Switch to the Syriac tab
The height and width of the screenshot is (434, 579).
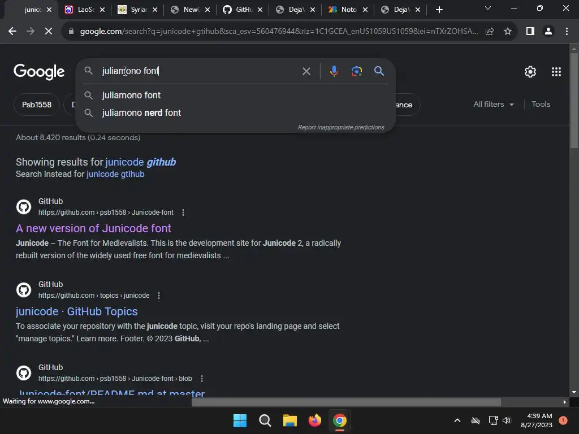[139, 10]
